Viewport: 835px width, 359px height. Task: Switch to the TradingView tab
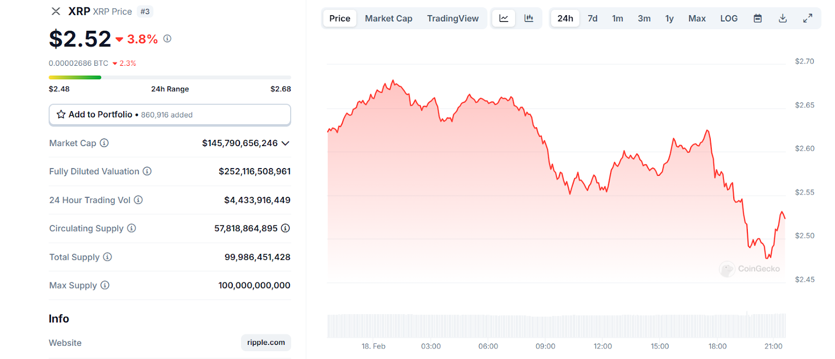coord(453,18)
